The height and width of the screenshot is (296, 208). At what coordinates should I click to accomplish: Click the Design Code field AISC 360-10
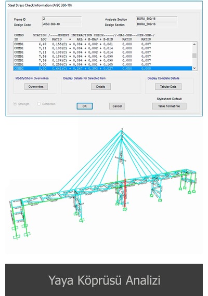(x=62, y=24)
